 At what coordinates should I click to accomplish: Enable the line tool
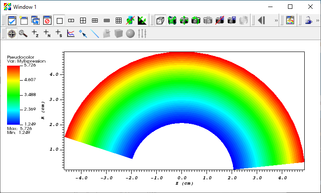[95, 33]
